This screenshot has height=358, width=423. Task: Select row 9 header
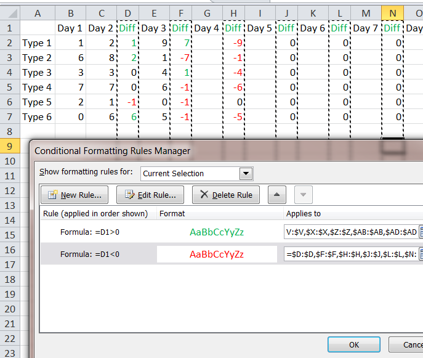click(10, 146)
